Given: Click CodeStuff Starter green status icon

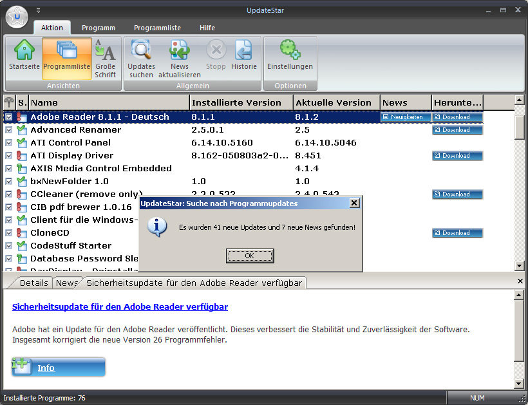Looking at the screenshot, I should point(21,245).
